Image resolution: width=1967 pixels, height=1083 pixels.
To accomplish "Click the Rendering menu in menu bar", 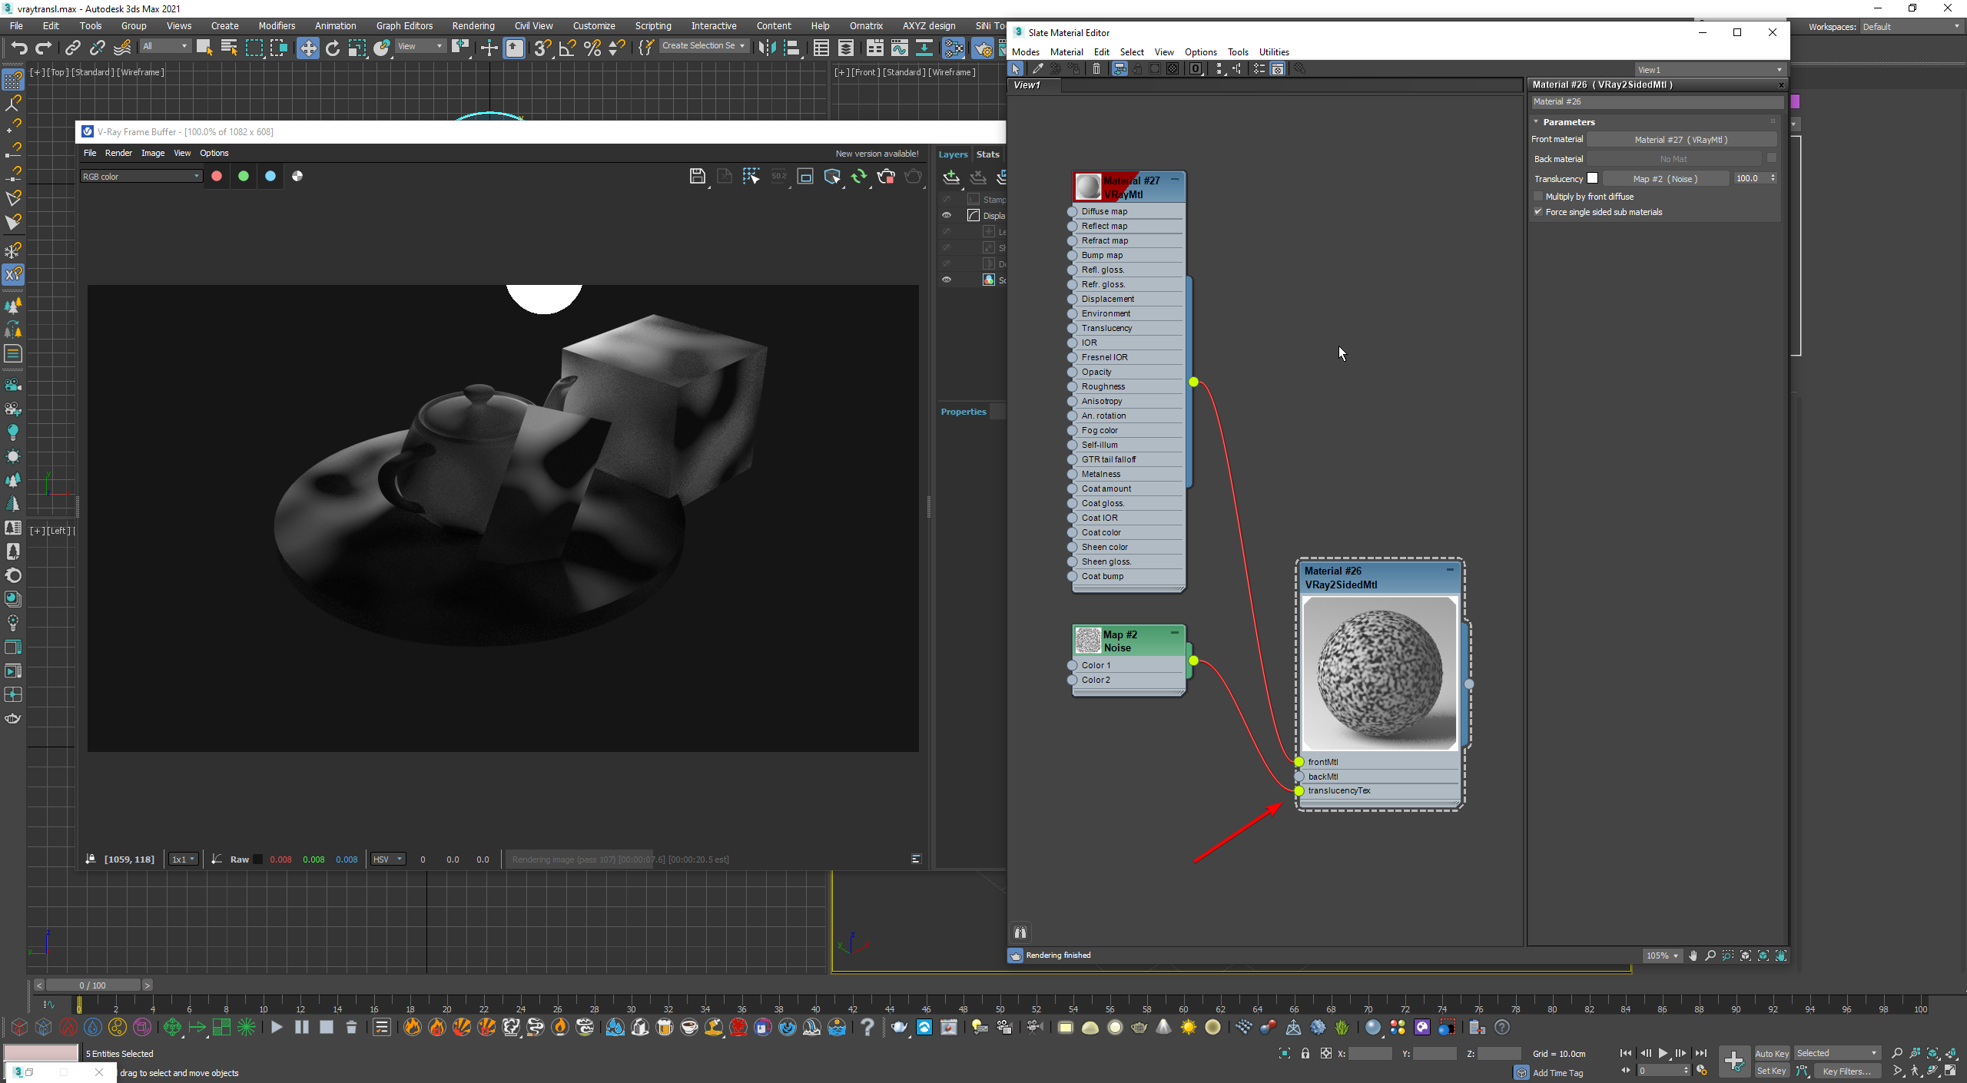I will [x=473, y=24].
